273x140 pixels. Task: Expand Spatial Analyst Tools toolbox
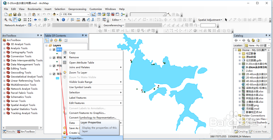click(4, 105)
